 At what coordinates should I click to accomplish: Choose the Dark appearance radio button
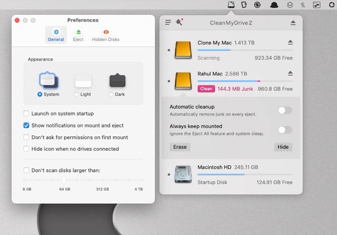111,94
